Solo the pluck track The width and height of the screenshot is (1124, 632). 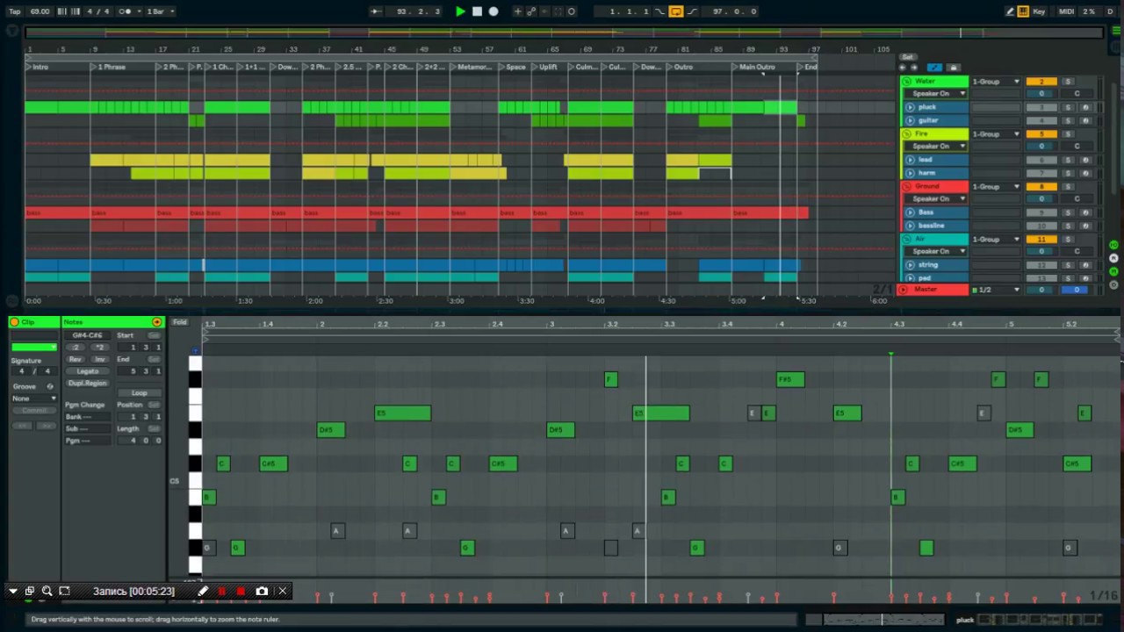coord(1068,107)
